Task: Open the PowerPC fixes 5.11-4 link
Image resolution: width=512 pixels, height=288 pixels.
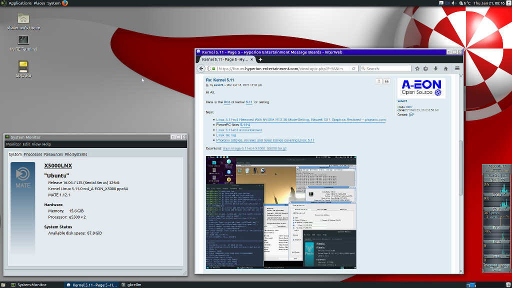Action: (245, 125)
